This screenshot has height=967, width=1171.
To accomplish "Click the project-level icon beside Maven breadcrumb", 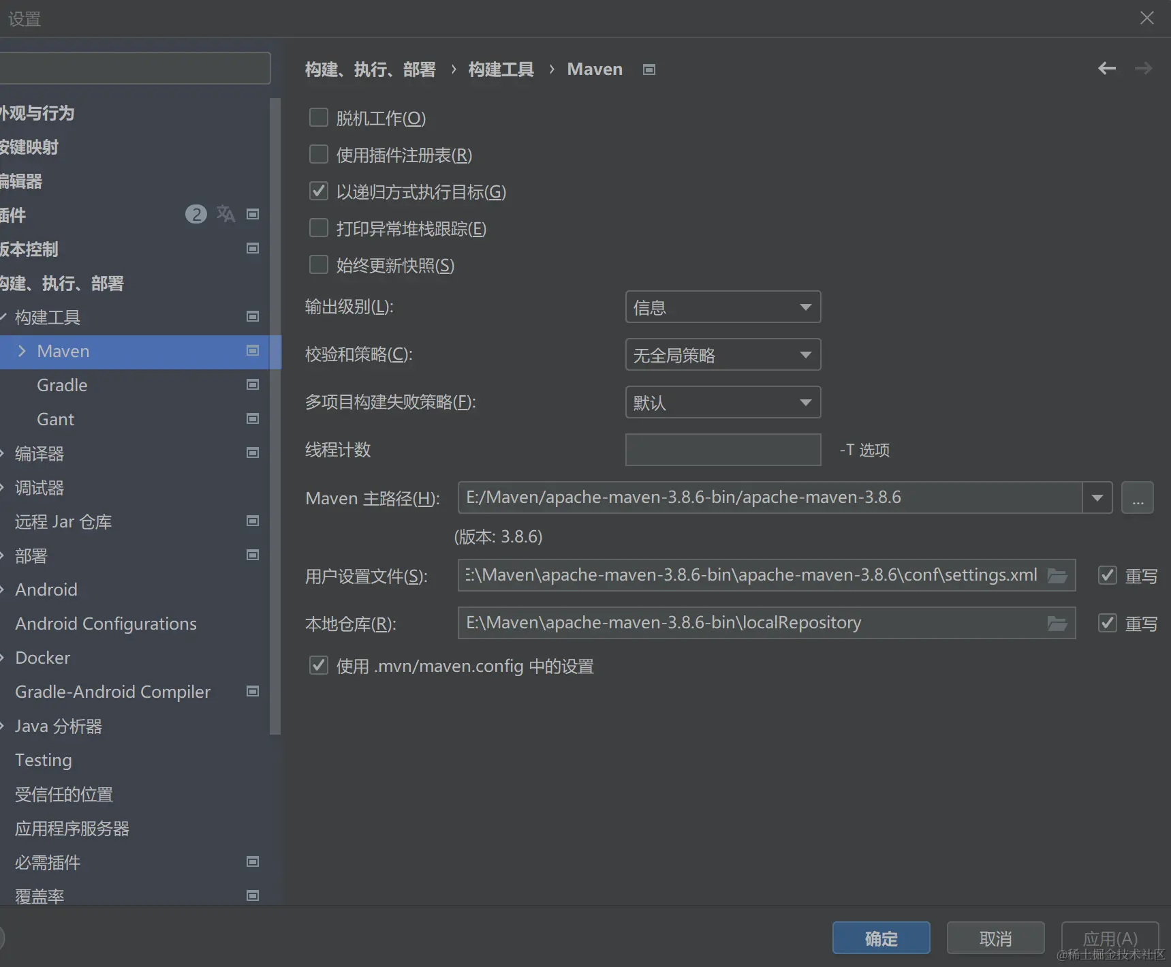I will pyautogui.click(x=649, y=70).
